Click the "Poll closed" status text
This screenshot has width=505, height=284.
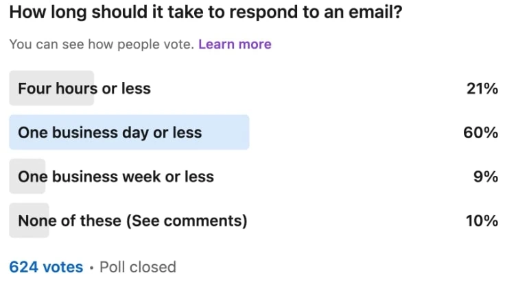pyautogui.click(x=137, y=267)
